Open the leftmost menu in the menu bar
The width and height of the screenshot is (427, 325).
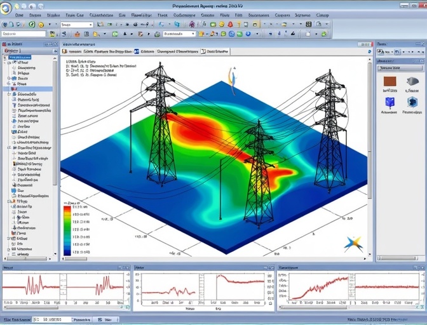[x=19, y=15]
